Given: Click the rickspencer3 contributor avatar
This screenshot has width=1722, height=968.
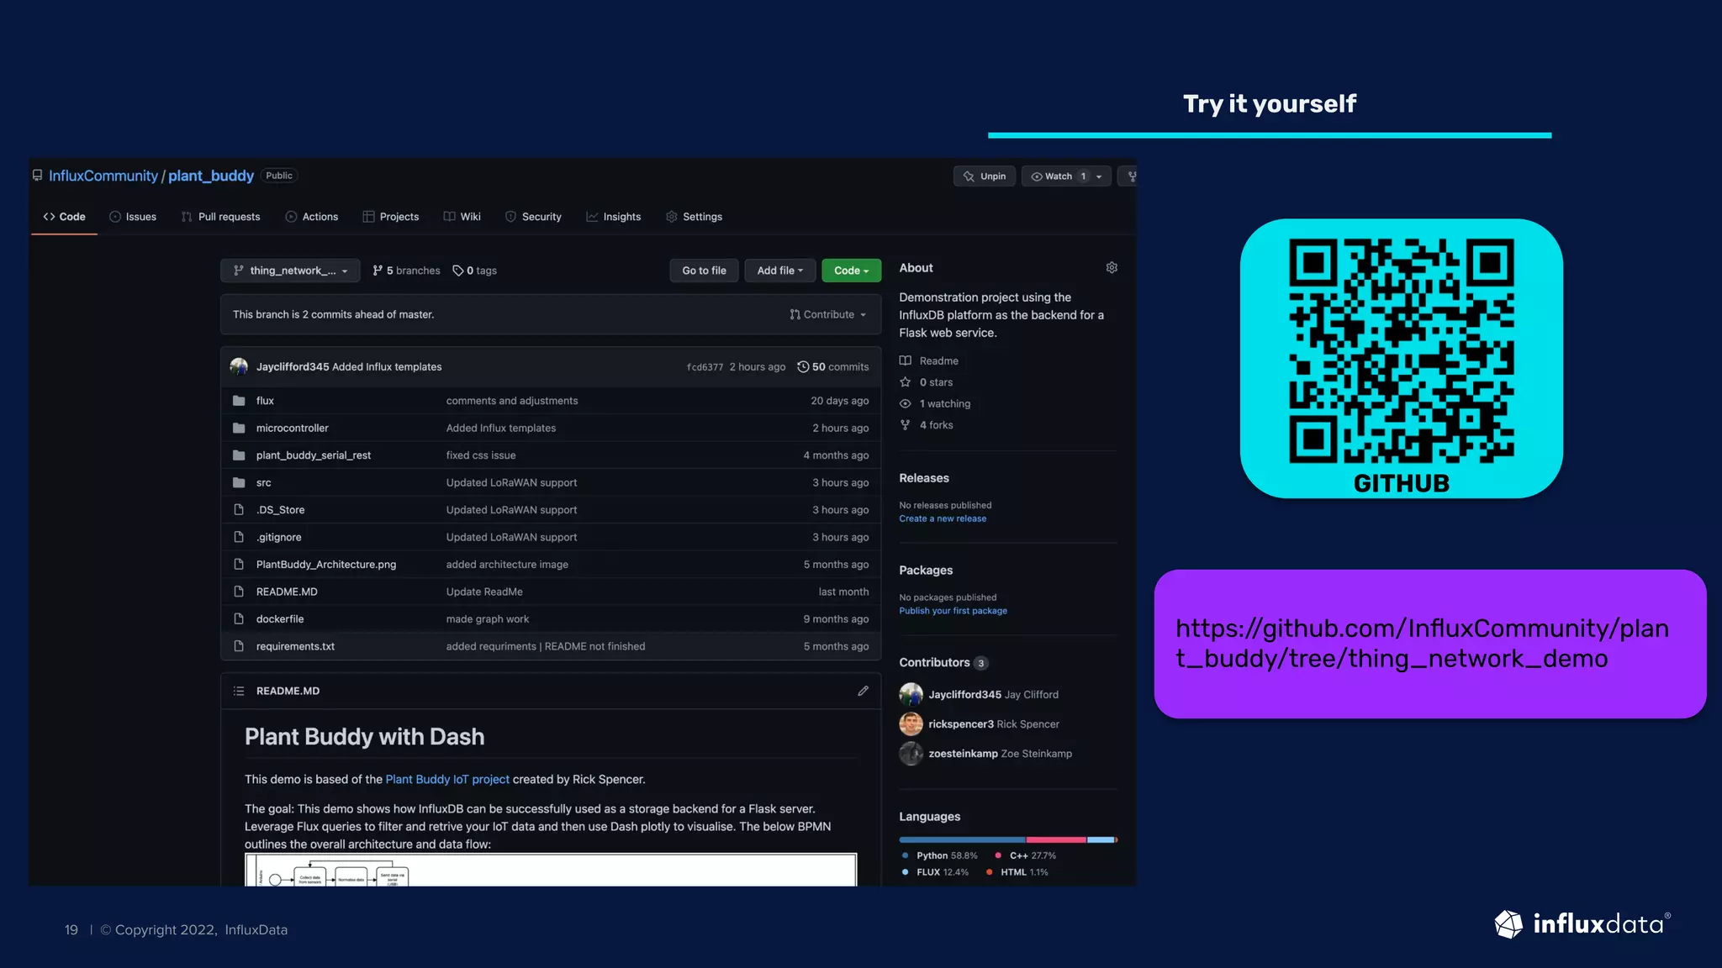Looking at the screenshot, I should coord(911,723).
